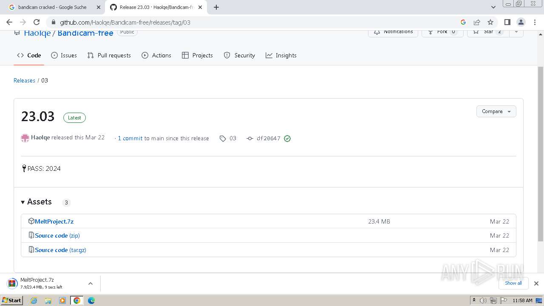Click the Action Center flag icon
This screenshot has height=306, width=544.
[503, 300]
